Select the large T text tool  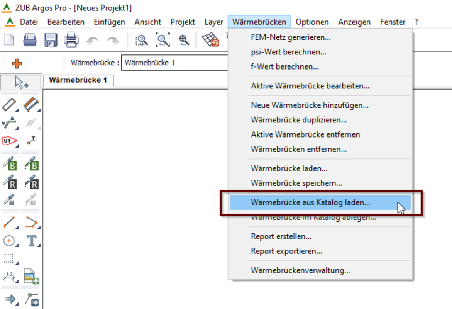point(31,241)
